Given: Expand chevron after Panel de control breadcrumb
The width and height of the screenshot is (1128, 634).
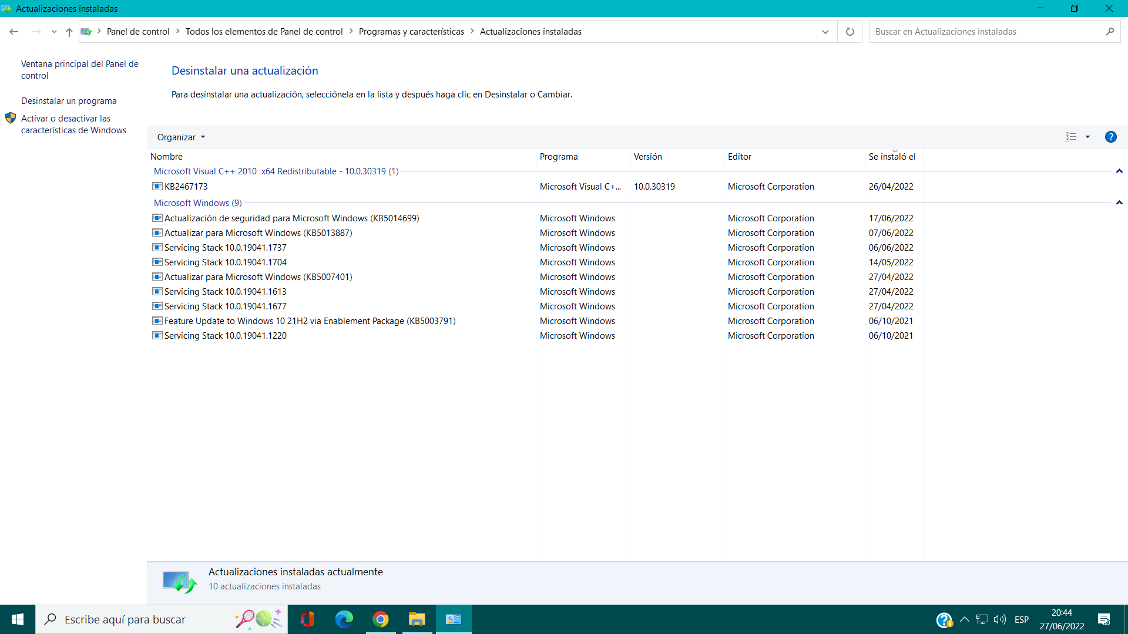Looking at the screenshot, I should [x=177, y=32].
